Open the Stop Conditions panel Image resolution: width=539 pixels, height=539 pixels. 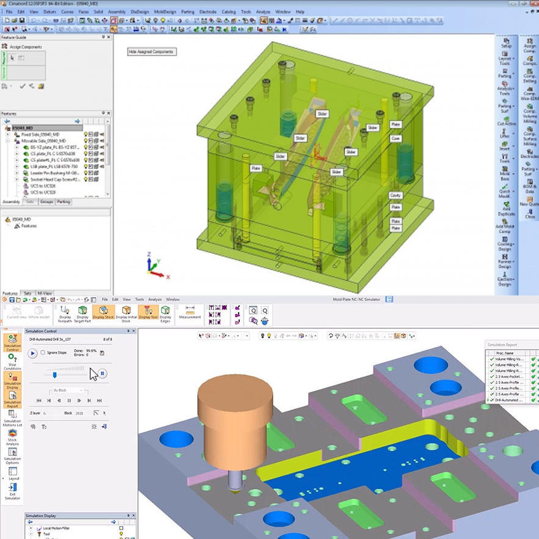(12, 362)
